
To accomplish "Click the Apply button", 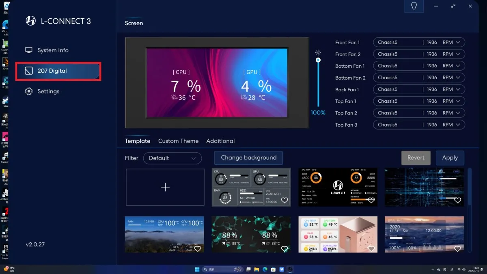I will (450, 157).
